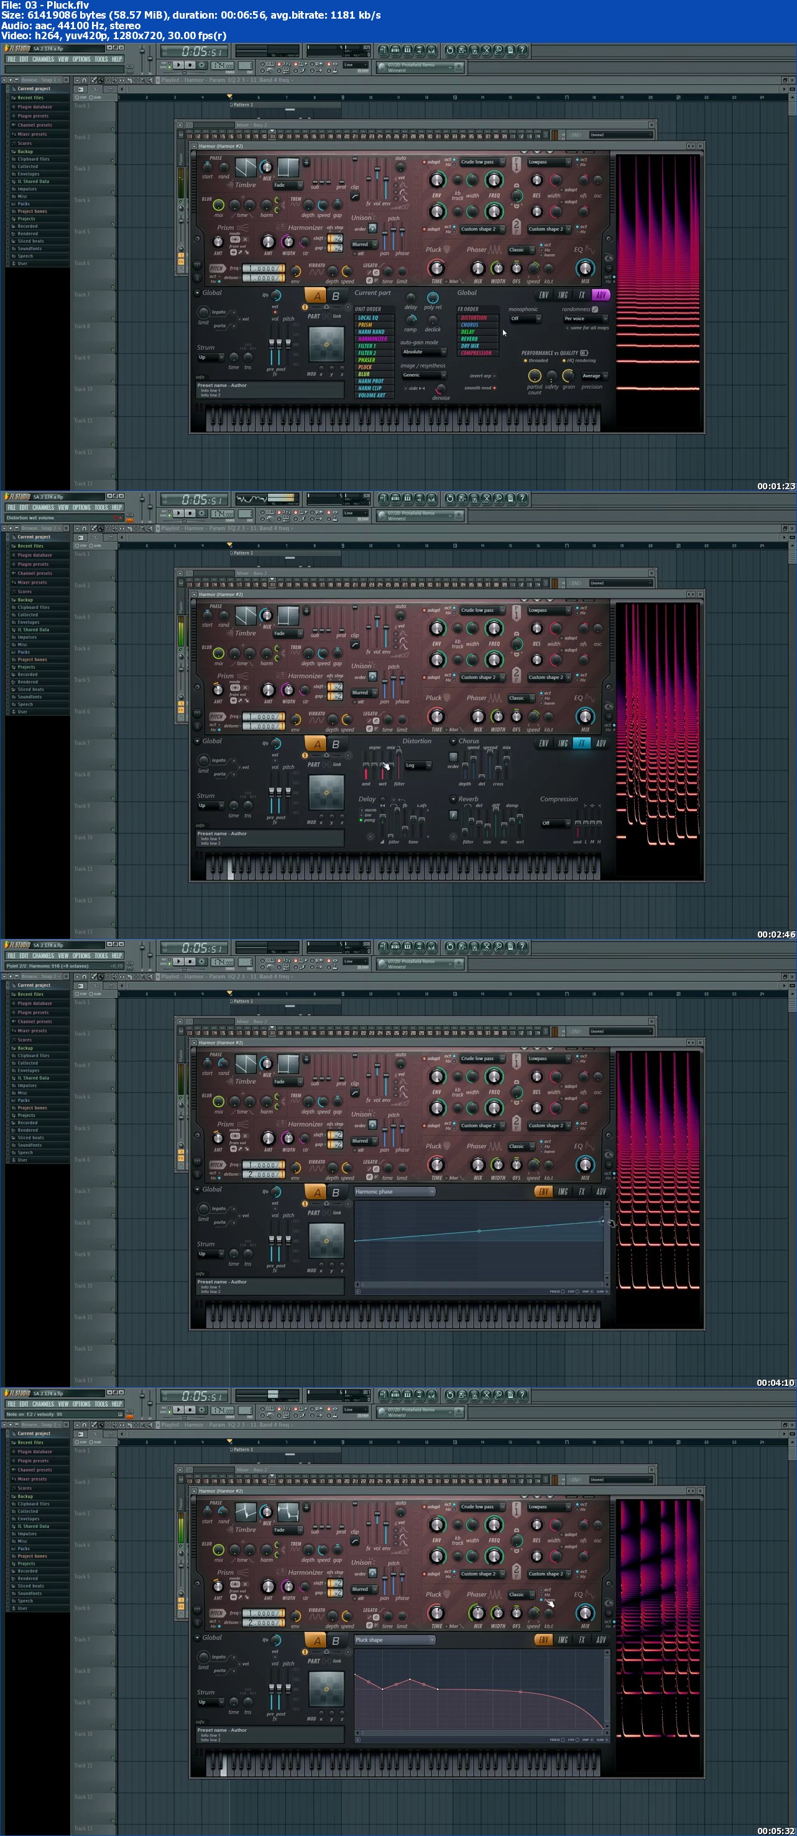Switch to ENV tab in 00:01:23 Harmor
This screenshot has width=797, height=1836.
tap(544, 295)
